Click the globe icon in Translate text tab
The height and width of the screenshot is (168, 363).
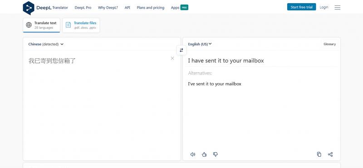29,25
